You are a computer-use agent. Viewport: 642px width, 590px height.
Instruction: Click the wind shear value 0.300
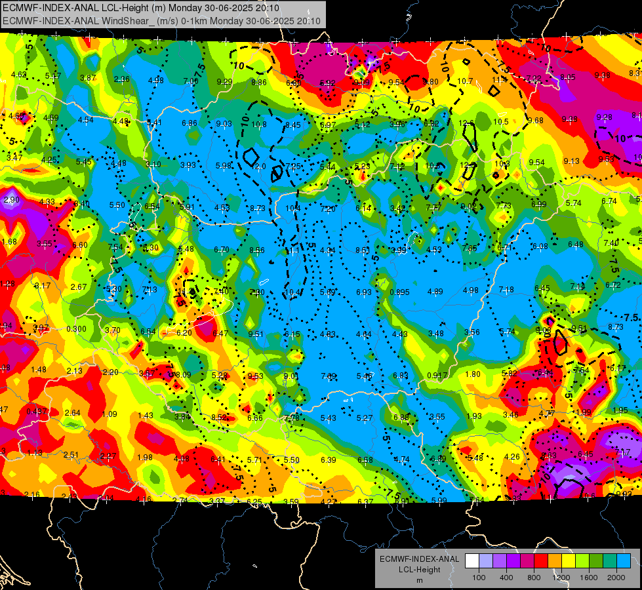point(76,329)
